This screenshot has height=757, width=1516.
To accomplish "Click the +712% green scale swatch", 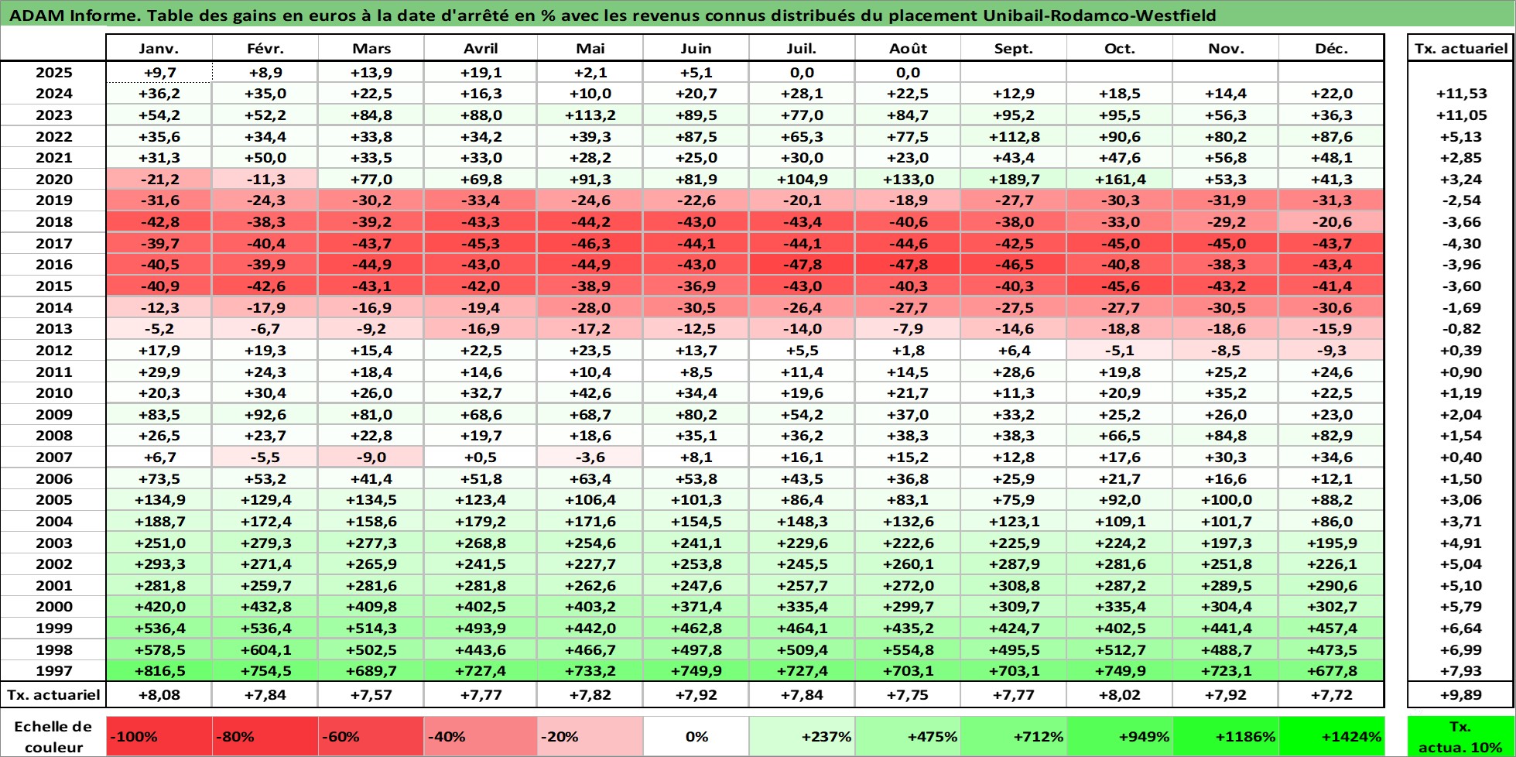I will click(x=1015, y=736).
